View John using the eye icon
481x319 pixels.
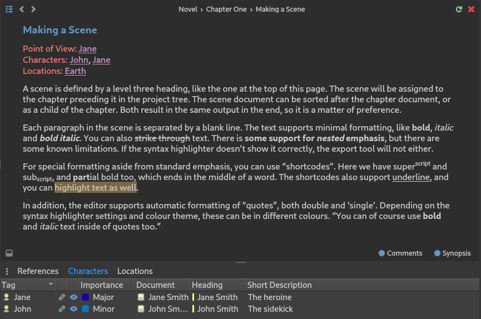click(x=73, y=308)
